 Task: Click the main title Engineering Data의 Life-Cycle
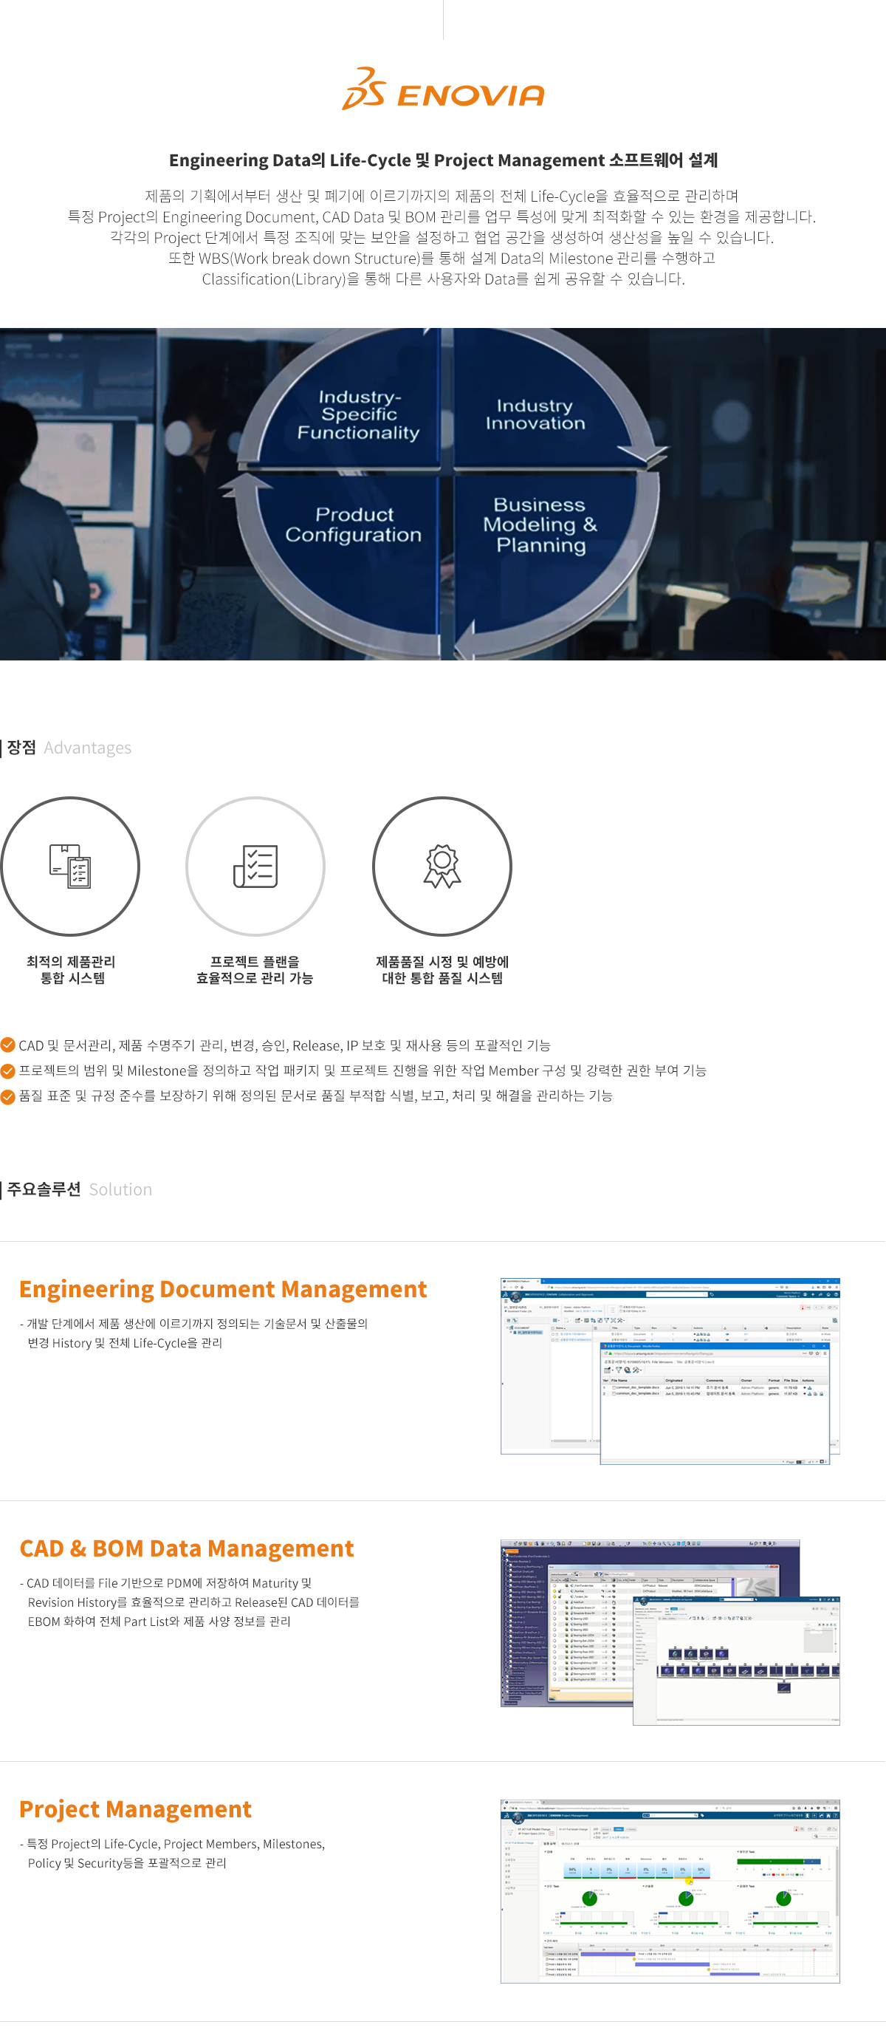[x=442, y=160]
